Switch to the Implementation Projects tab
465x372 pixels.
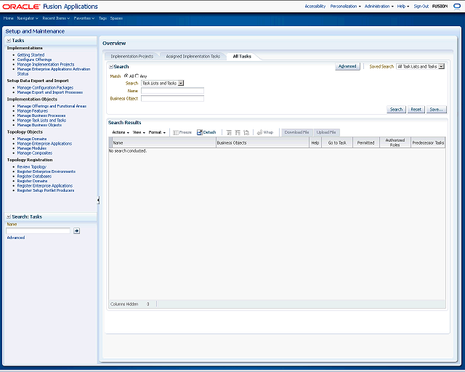coord(132,56)
